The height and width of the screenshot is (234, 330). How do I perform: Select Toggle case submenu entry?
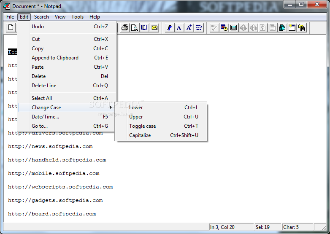(x=161, y=126)
